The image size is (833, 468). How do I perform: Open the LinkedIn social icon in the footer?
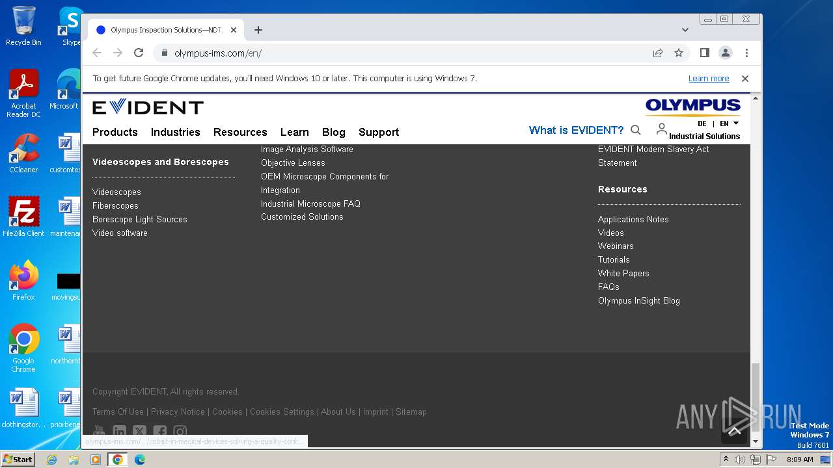119,431
